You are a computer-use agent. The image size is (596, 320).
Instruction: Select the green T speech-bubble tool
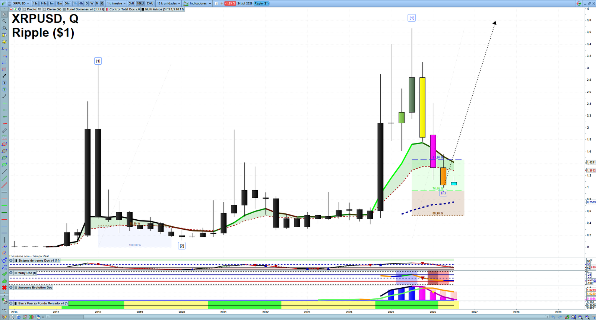4,90
